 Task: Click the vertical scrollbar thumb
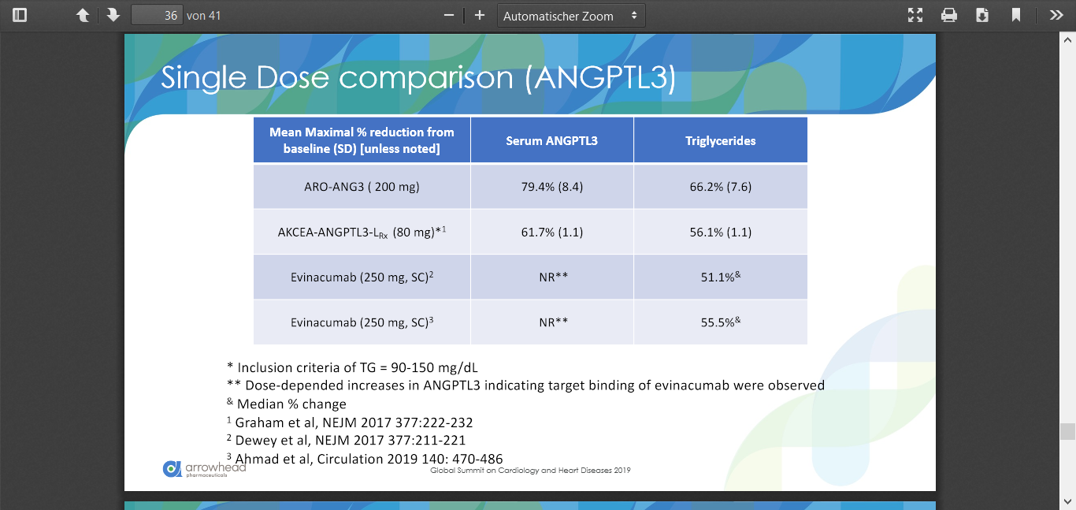(x=1067, y=431)
